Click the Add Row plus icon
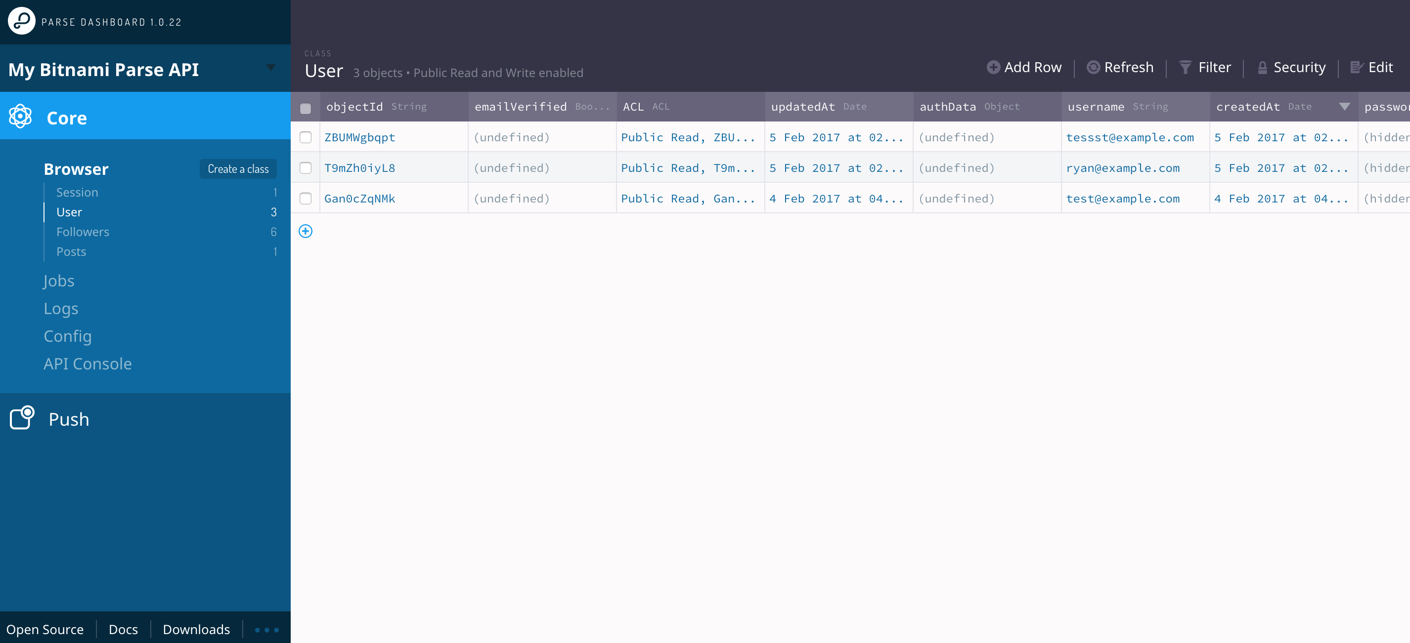The image size is (1410, 643). [993, 67]
